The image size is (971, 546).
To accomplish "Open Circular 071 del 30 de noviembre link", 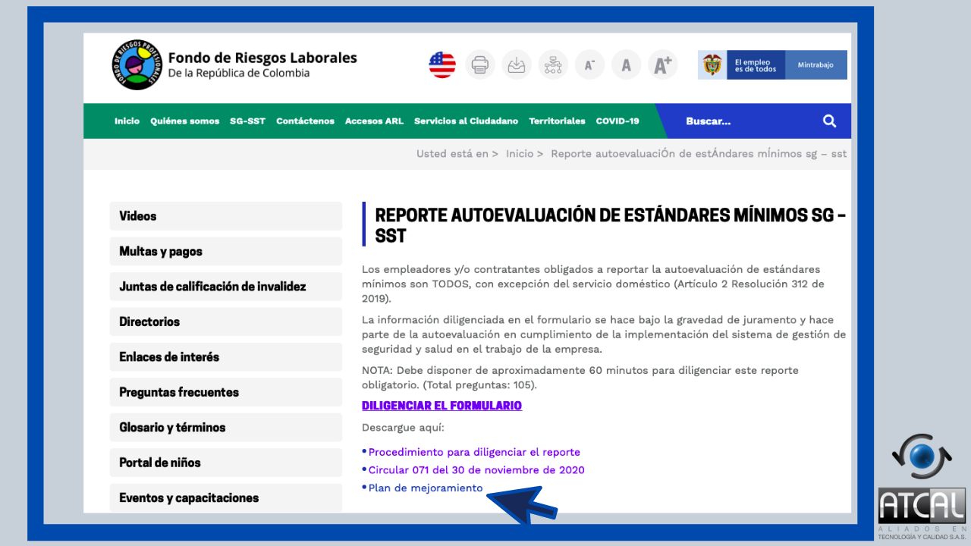I will pyautogui.click(x=476, y=470).
